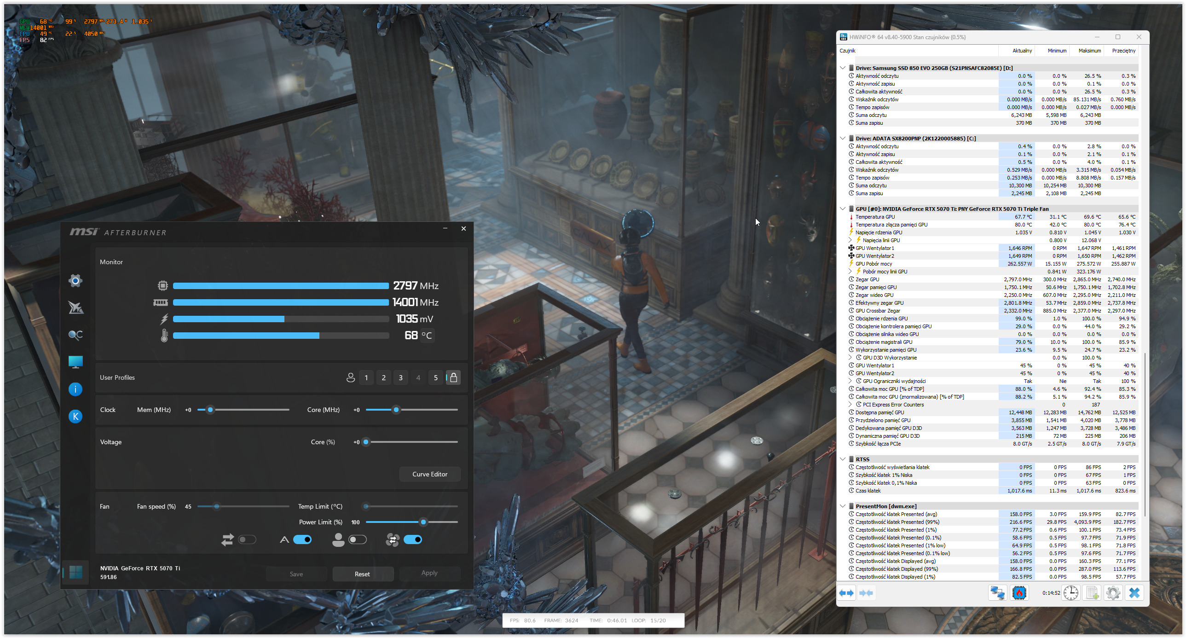Click the Reset button

tap(362, 574)
